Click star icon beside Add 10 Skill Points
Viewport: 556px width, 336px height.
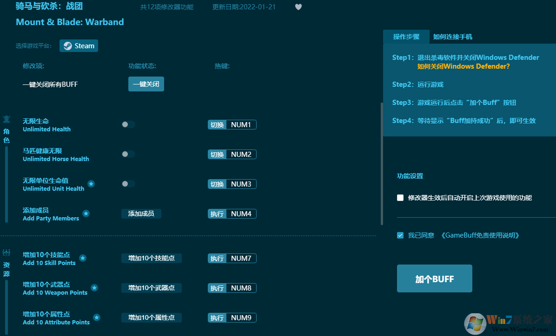click(x=83, y=258)
